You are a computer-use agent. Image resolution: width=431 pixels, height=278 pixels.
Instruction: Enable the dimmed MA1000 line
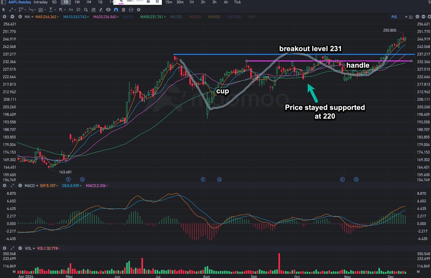tap(234, 17)
